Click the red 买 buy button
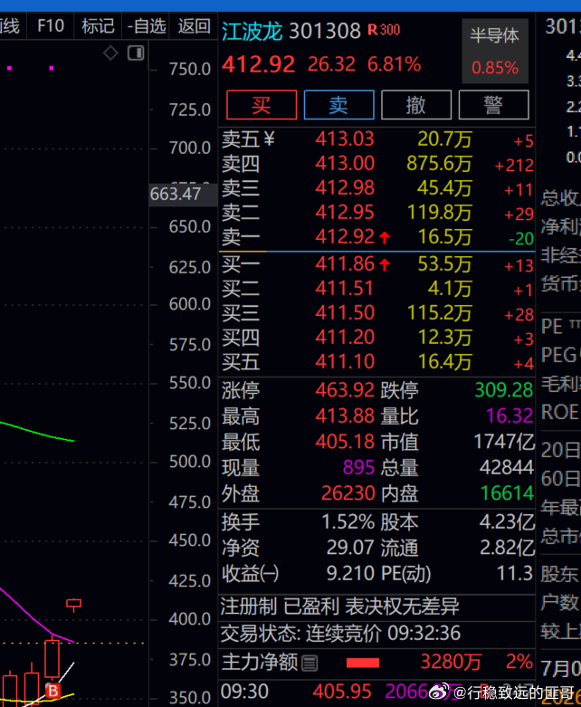581x707 pixels. click(x=262, y=105)
